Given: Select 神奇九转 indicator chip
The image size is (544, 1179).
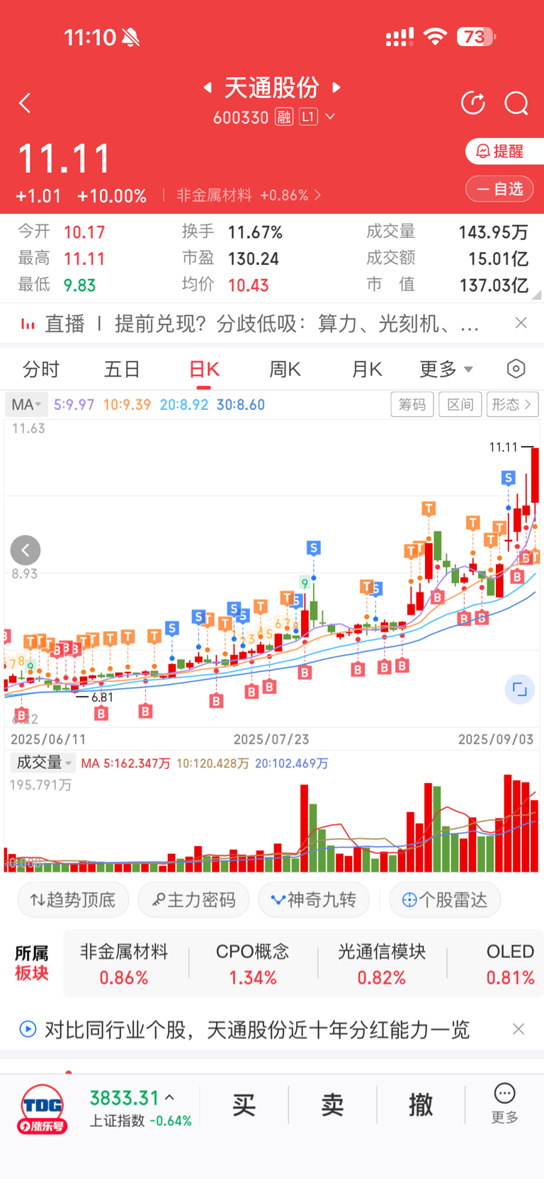Looking at the screenshot, I should pos(314,900).
